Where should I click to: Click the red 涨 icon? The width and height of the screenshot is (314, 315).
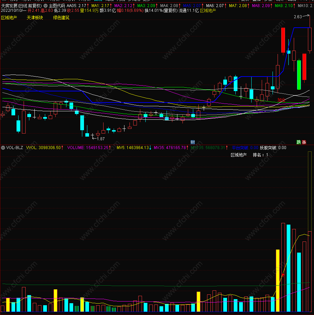pos(304,142)
